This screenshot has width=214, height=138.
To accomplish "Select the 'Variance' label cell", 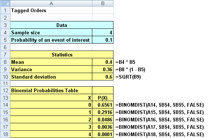I will [x=51, y=69].
